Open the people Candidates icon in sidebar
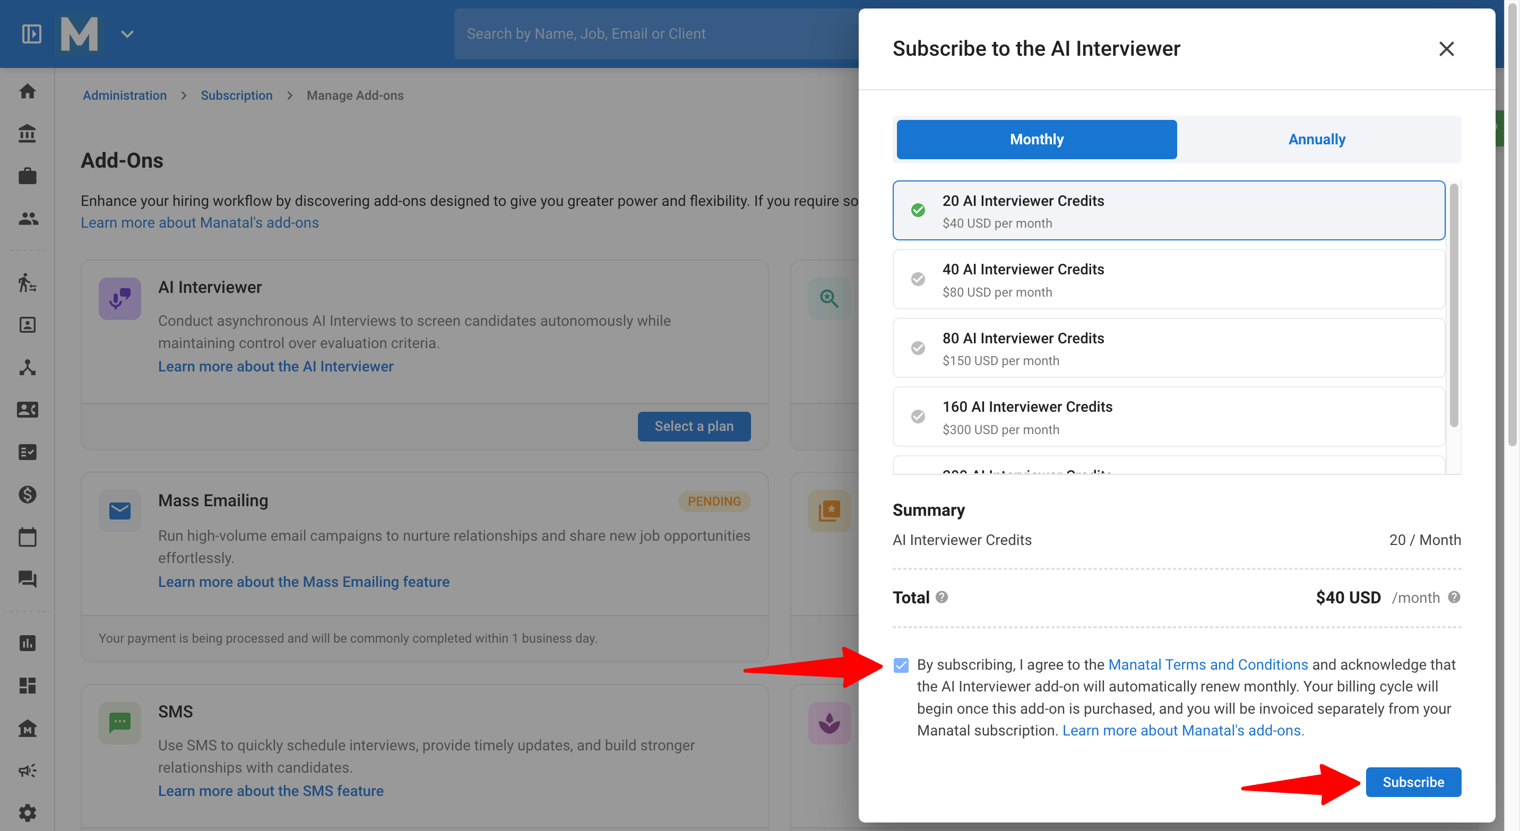Image resolution: width=1520 pixels, height=831 pixels. 27,219
